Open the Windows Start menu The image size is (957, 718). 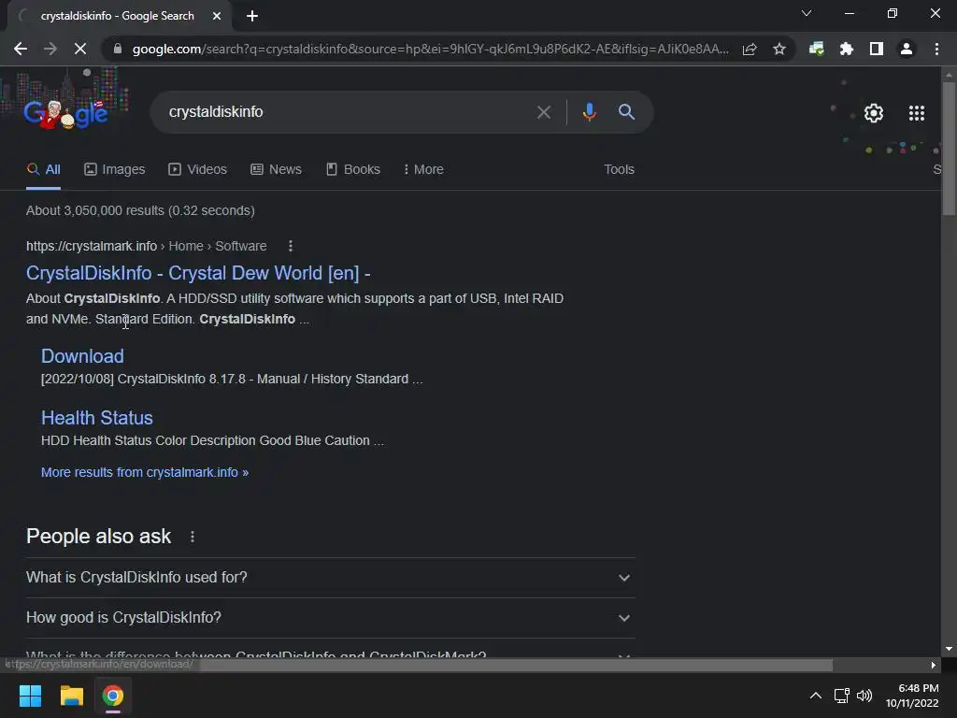[30, 696]
